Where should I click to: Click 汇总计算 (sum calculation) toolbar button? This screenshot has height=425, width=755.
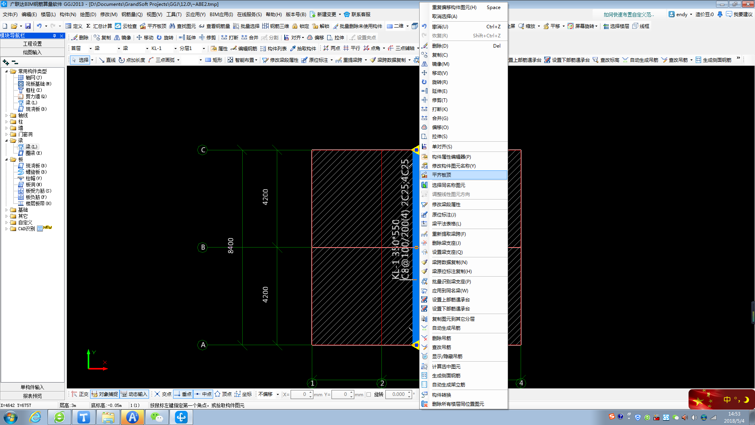[x=99, y=26]
